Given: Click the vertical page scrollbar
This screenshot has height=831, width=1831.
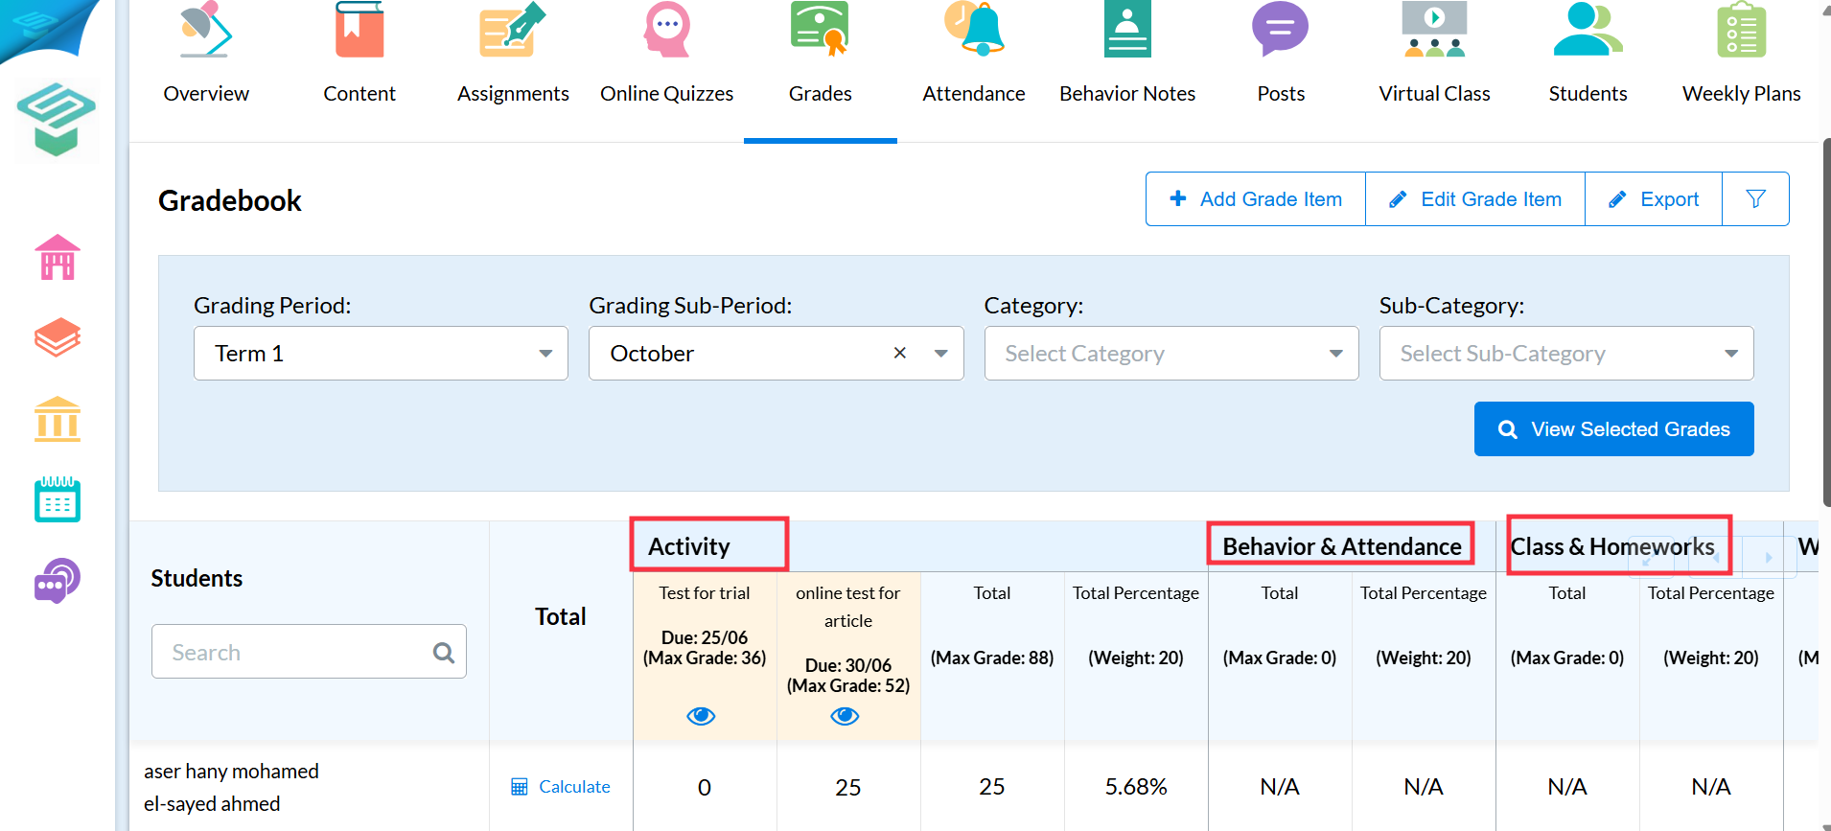Looking at the screenshot, I should coord(1825,321).
